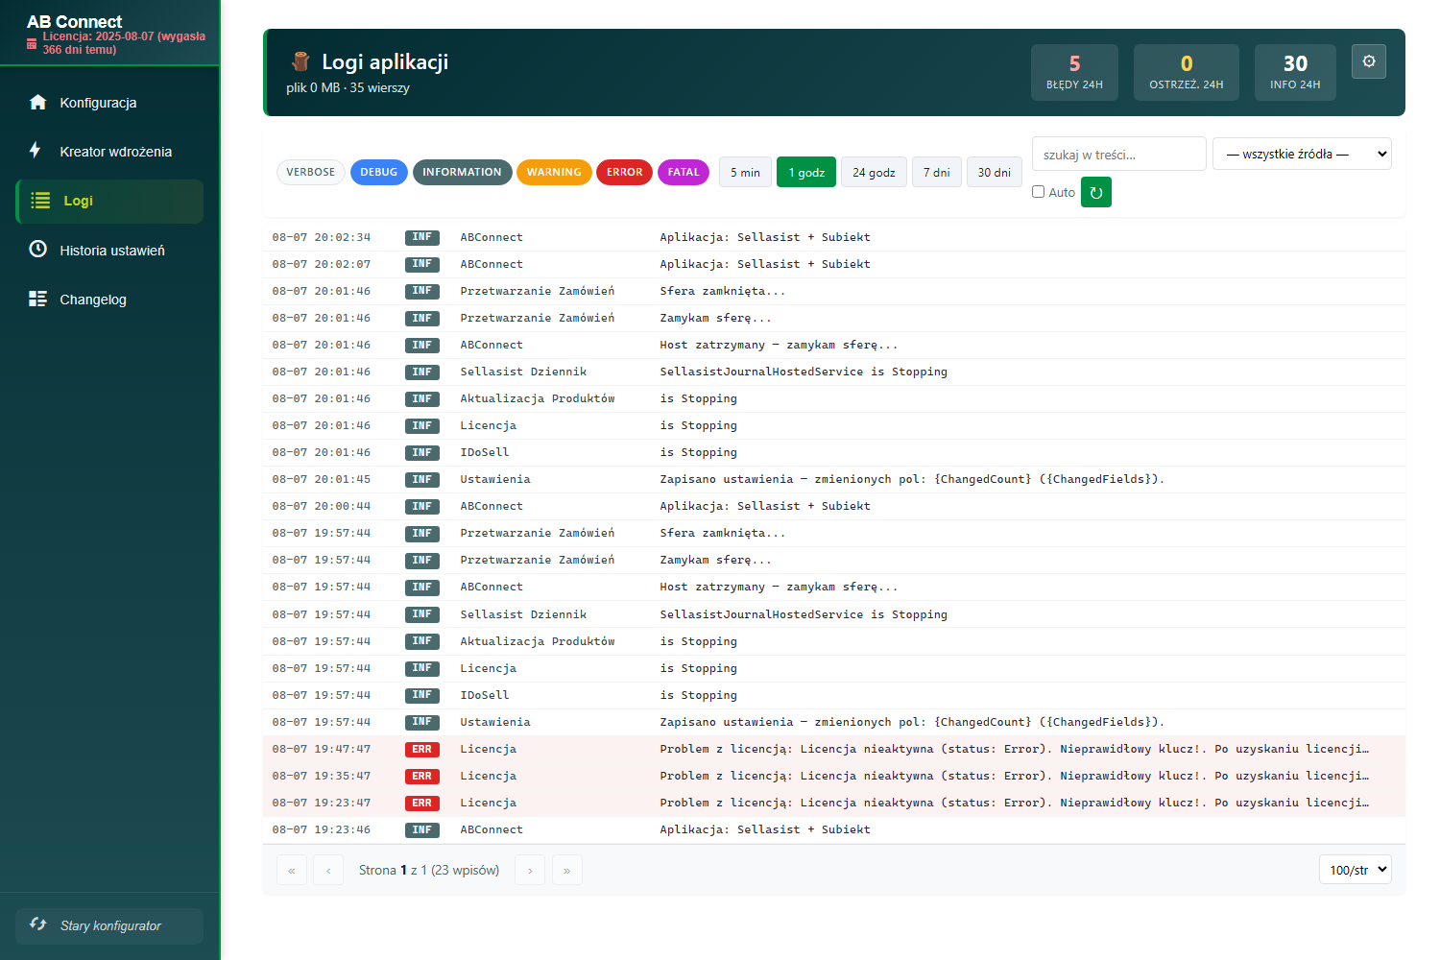
Task: Click the 0 OSTRZEŻ. 24H counter card
Action: point(1187,72)
